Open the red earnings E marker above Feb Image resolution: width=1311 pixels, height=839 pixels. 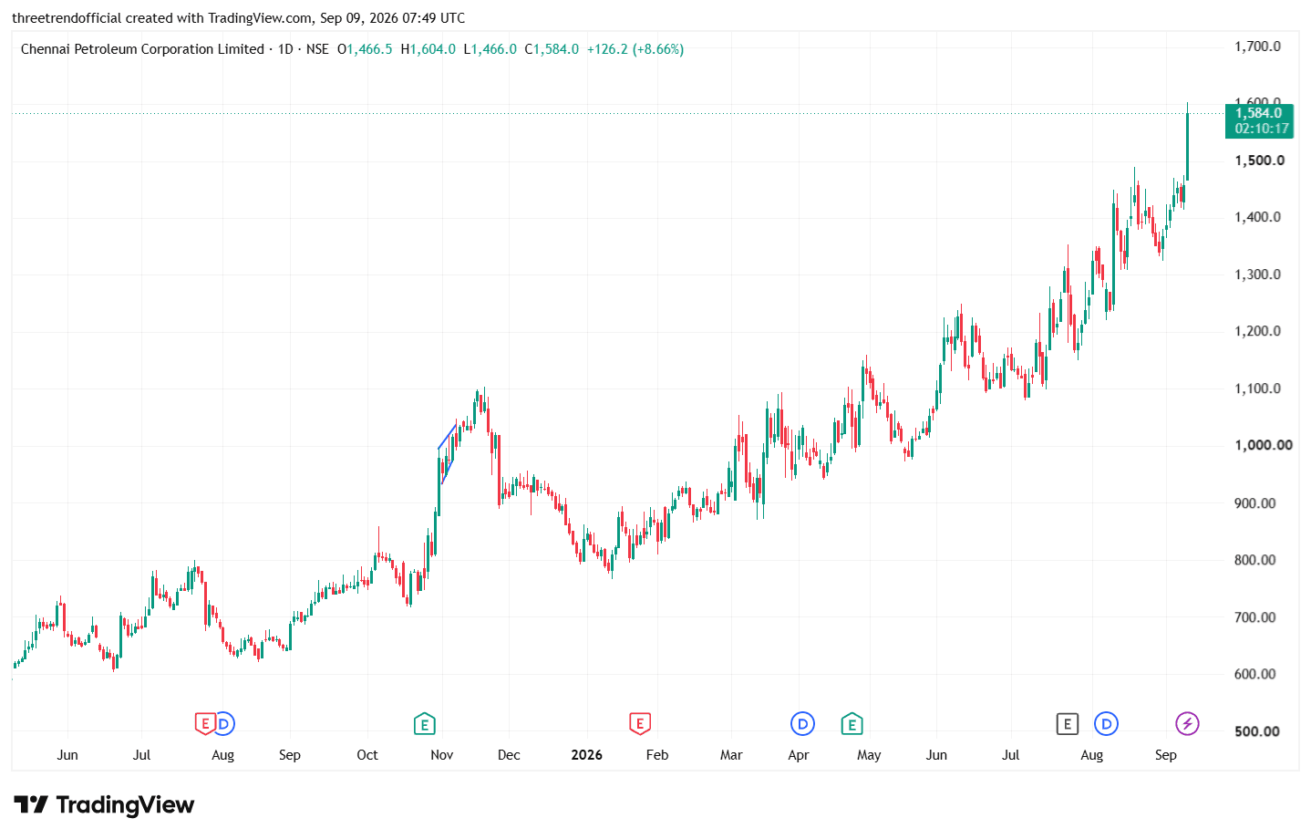click(x=640, y=724)
